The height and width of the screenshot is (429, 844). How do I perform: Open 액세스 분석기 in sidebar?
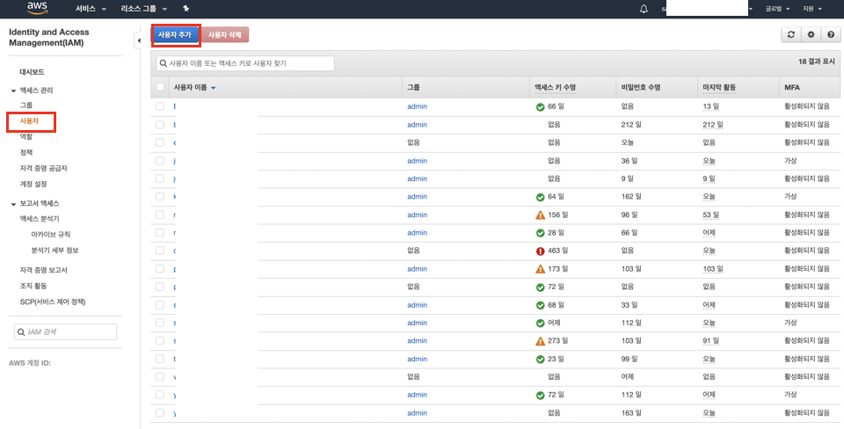[x=40, y=219]
